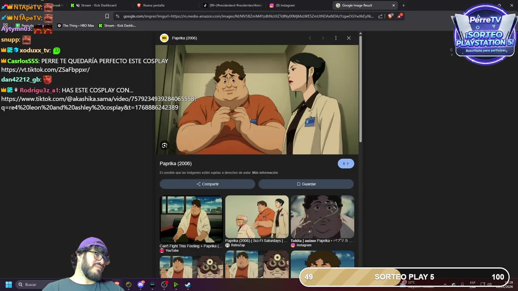Open the akashika.sama TikTok link in chat

click(99, 103)
